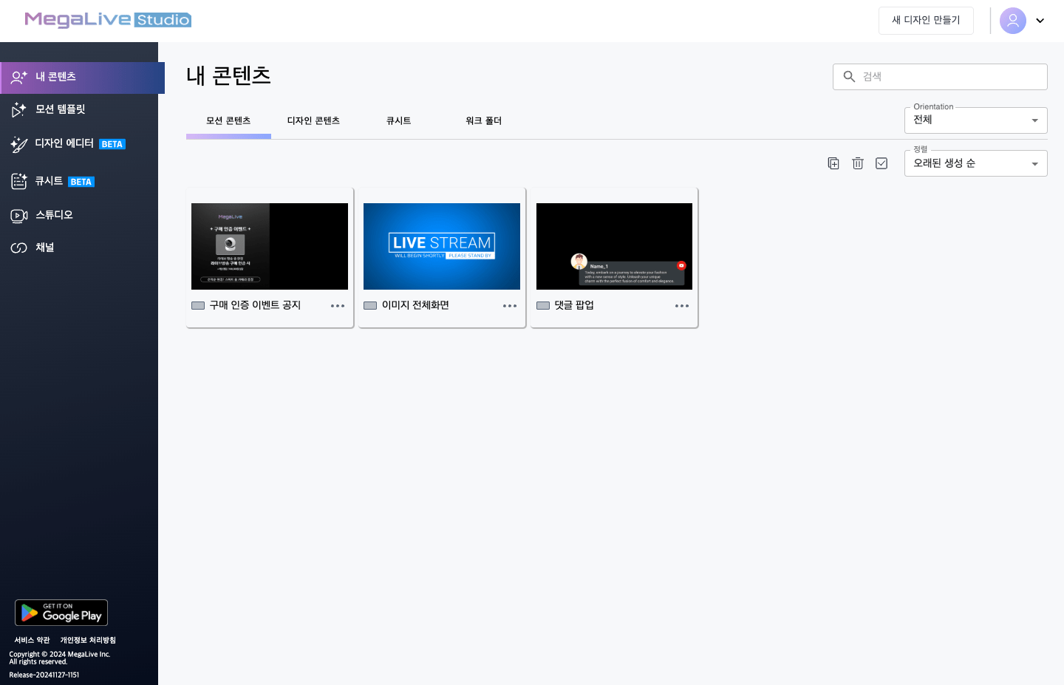Open the 스튜디오 sidebar item
The image size is (1064, 685).
(54, 215)
